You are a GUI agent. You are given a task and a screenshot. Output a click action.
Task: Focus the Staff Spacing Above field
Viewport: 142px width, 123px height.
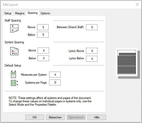coord(43,27)
